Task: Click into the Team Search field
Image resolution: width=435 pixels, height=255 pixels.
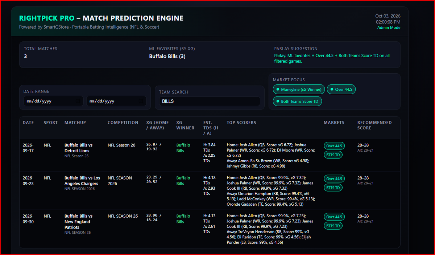Action: [210, 101]
